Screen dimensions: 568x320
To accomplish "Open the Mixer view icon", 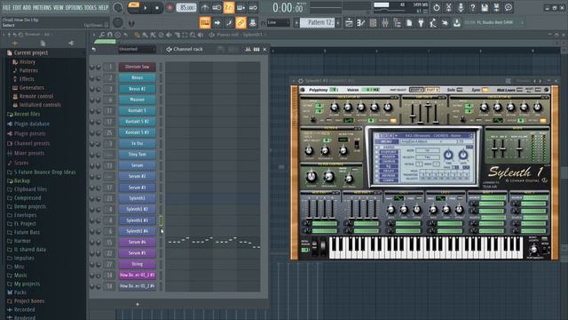I will click(x=385, y=23).
